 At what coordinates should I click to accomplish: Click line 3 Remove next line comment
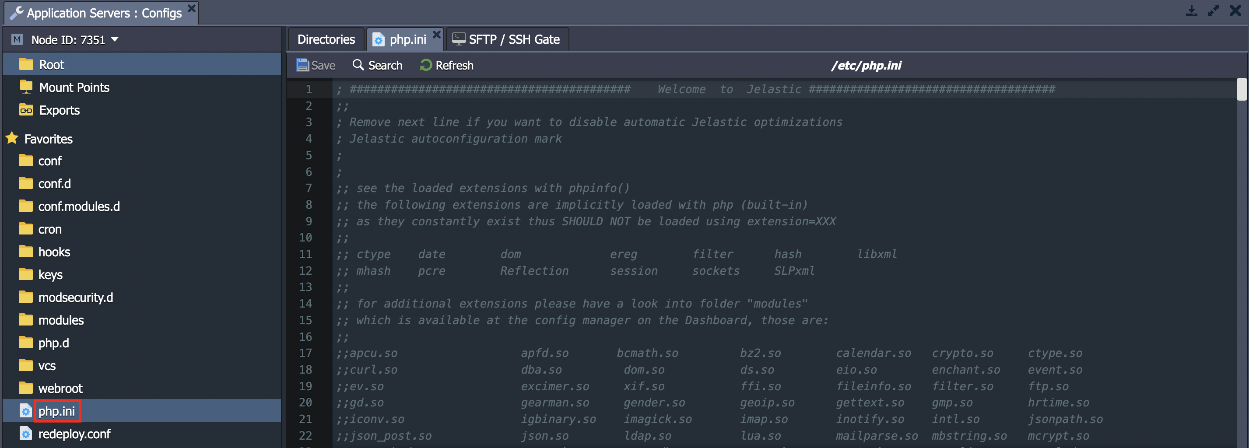589,122
